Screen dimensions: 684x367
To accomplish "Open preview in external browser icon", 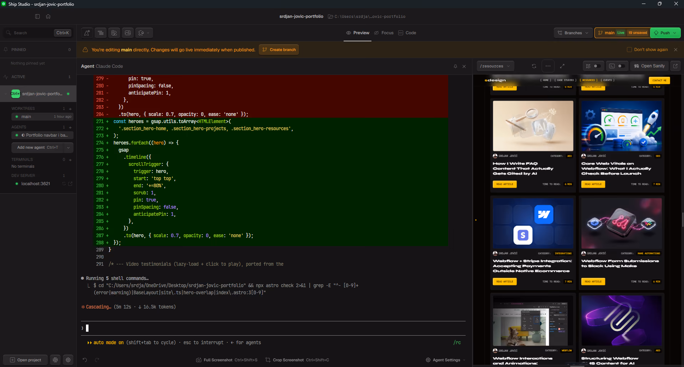I will point(675,66).
